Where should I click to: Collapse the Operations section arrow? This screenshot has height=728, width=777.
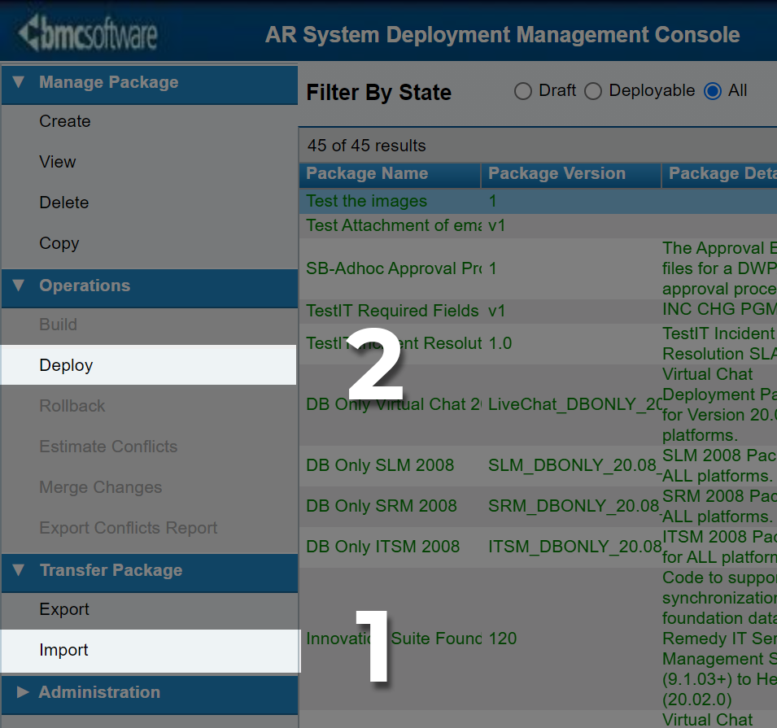[x=20, y=286]
